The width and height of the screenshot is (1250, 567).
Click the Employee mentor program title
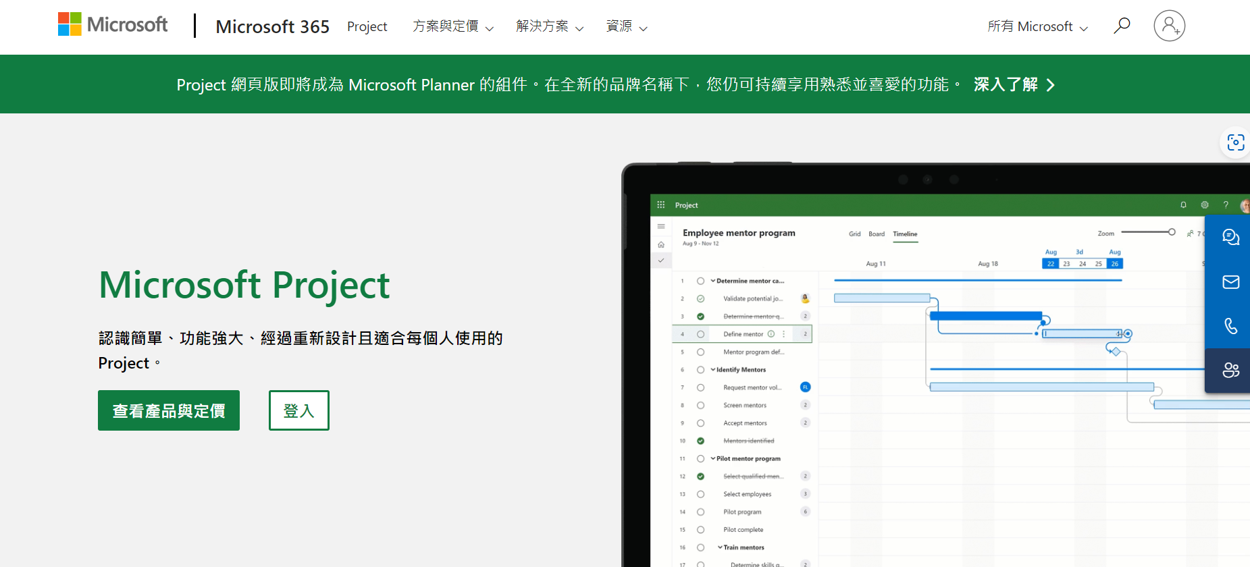pyautogui.click(x=739, y=233)
